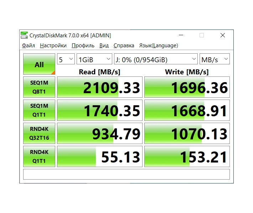Viewport: 253px width, 213px height.
Task: Start the RND4K Q1T1 test
Action: click(39, 156)
